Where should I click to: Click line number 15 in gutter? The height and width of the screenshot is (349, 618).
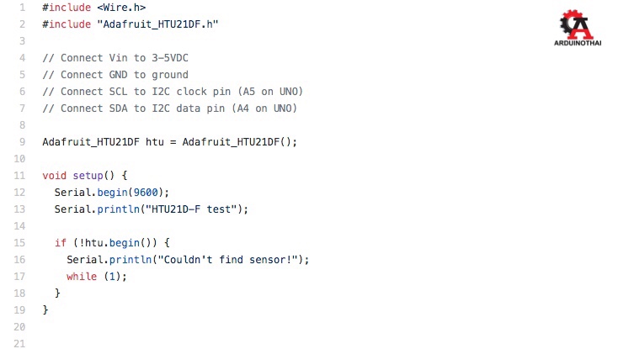click(19, 243)
